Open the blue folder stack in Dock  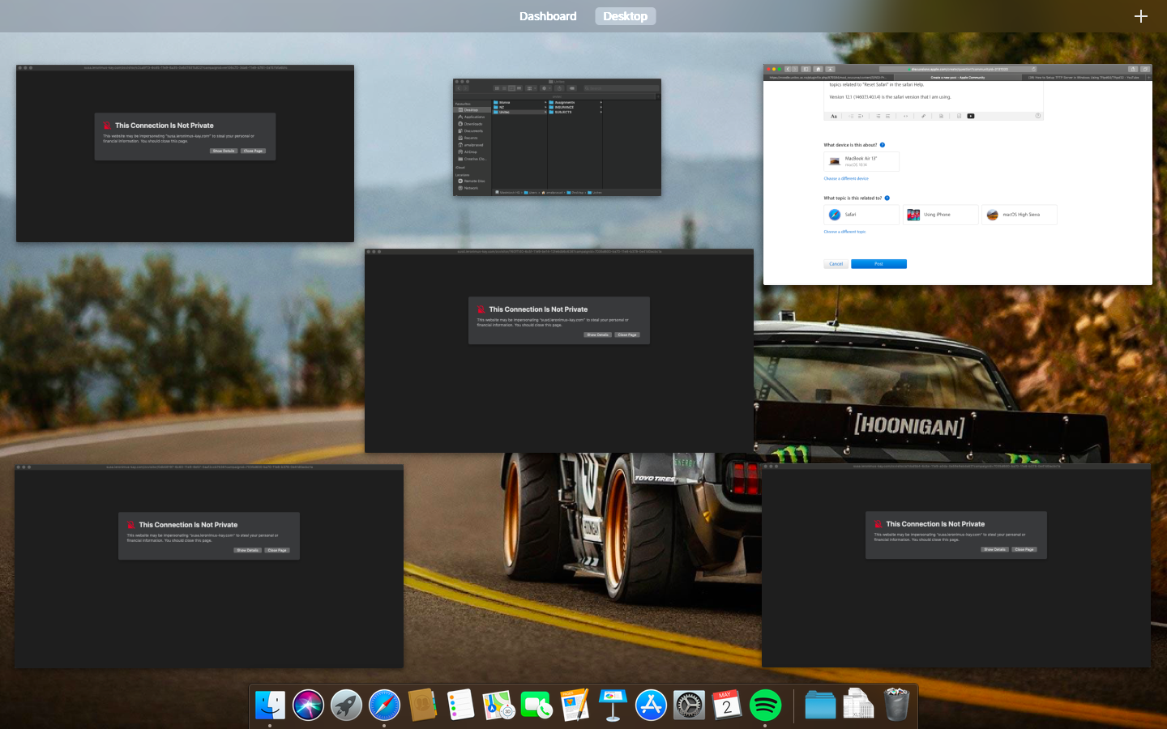(x=820, y=706)
